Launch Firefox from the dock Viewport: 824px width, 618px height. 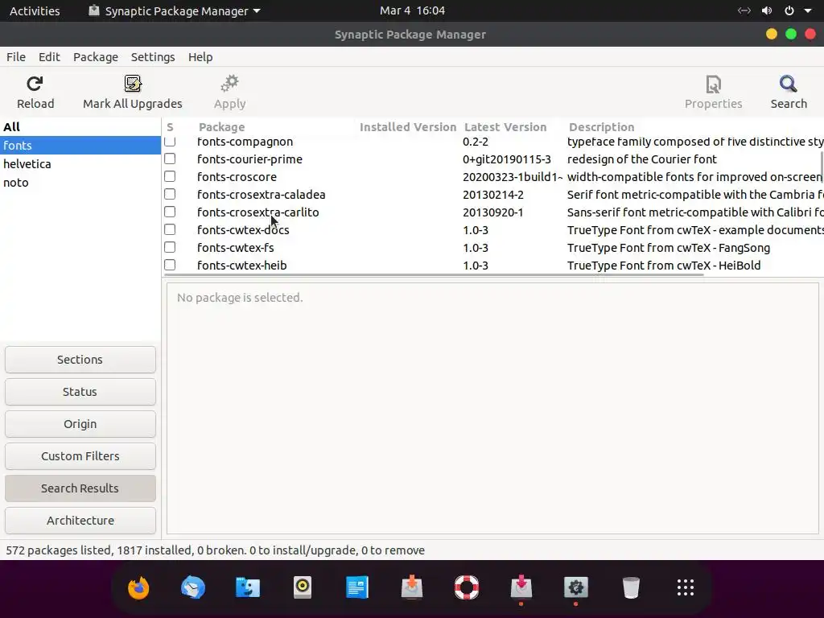(x=138, y=587)
